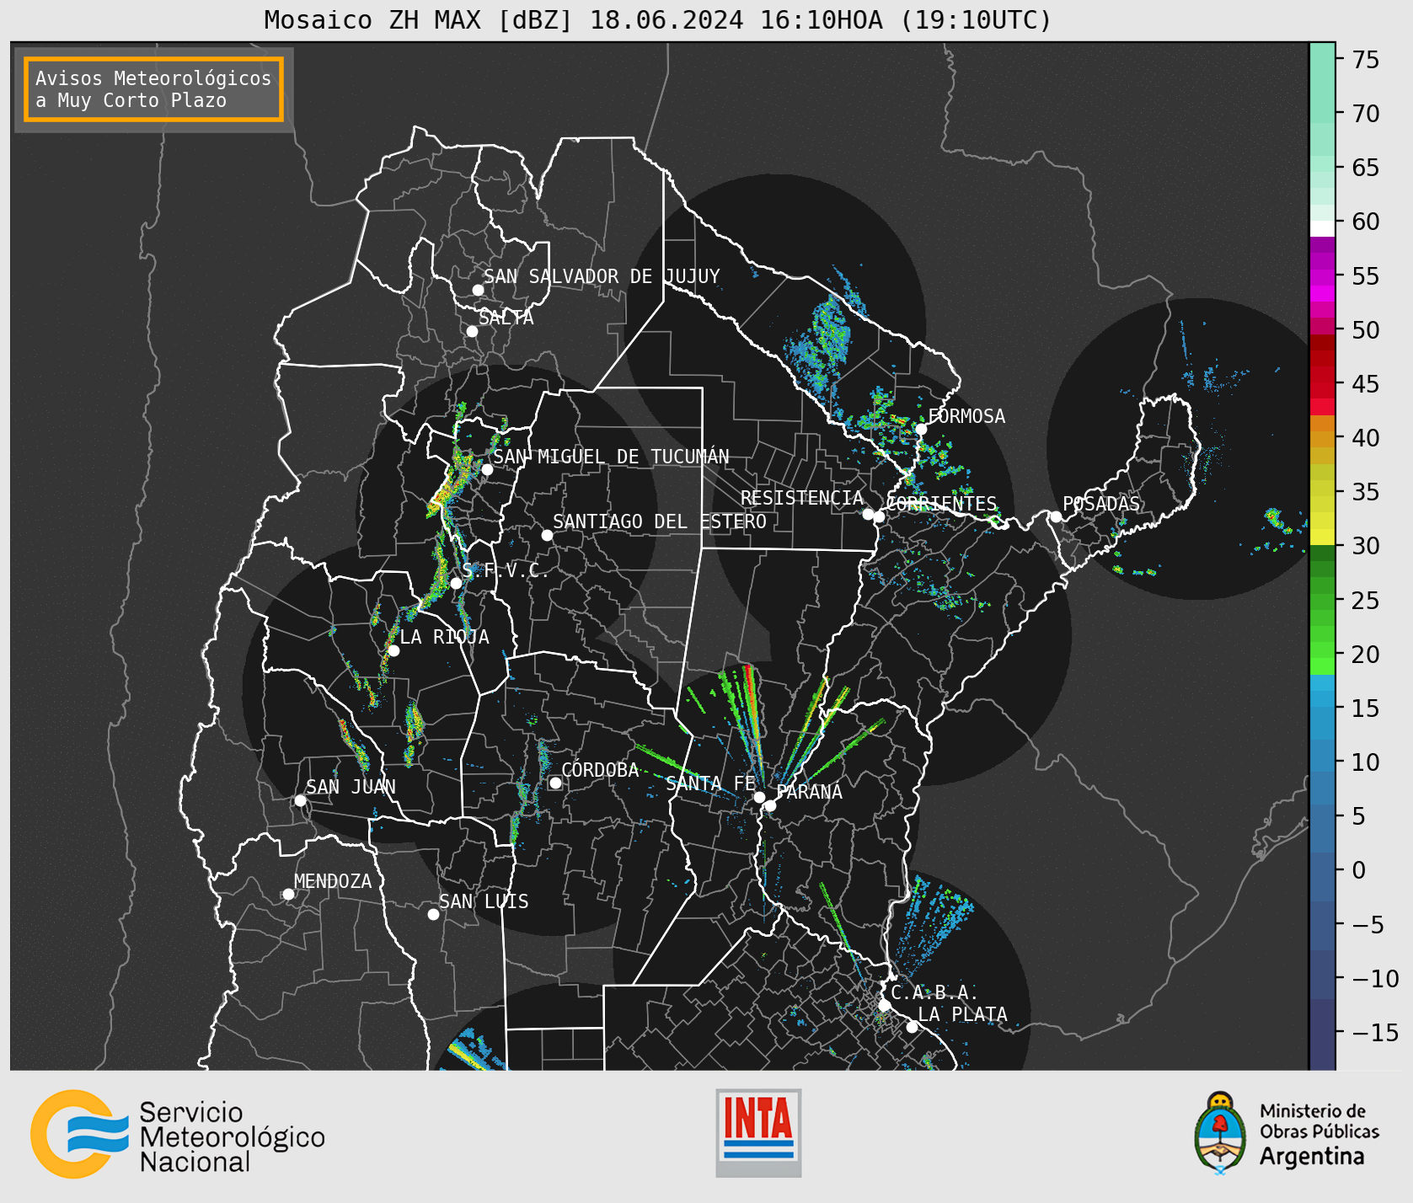Click the white 60 dBZ color band

tap(1322, 228)
